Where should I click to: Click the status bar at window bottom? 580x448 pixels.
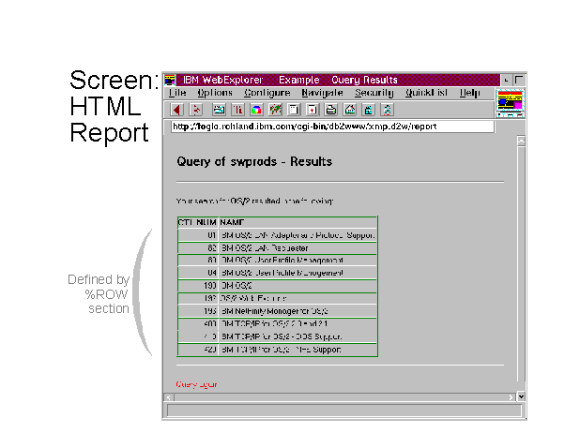click(x=344, y=411)
